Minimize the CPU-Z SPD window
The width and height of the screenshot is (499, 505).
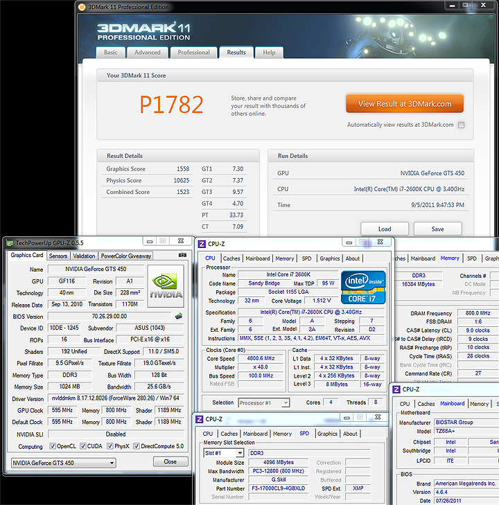tap(347, 418)
